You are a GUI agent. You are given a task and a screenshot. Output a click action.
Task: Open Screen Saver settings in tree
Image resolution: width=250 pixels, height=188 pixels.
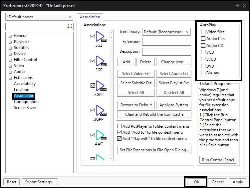click(x=25, y=108)
